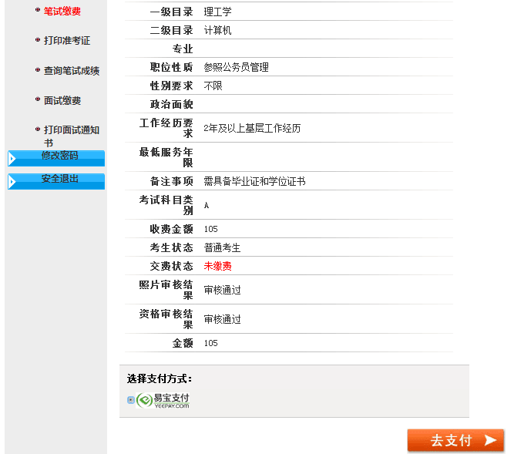Viewport: 531px width, 454px height.
Task: Click the bullet icon beside 打印准考证
Action: (37, 39)
